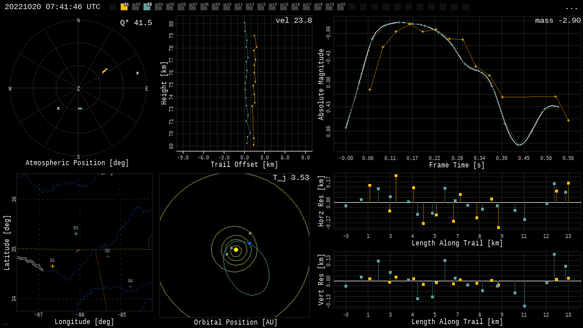Enable station 02 square in top bar
Viewport: 583px width, 328px height.
click(x=136, y=7)
